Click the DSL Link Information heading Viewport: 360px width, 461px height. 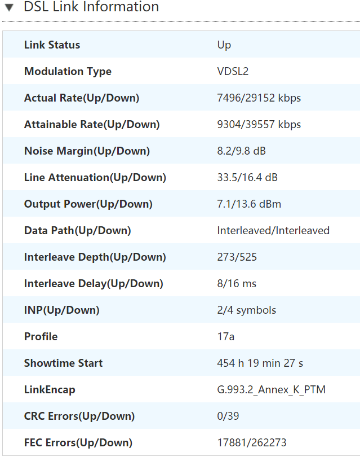click(91, 7)
